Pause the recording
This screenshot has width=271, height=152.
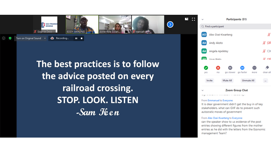tap(76, 38)
